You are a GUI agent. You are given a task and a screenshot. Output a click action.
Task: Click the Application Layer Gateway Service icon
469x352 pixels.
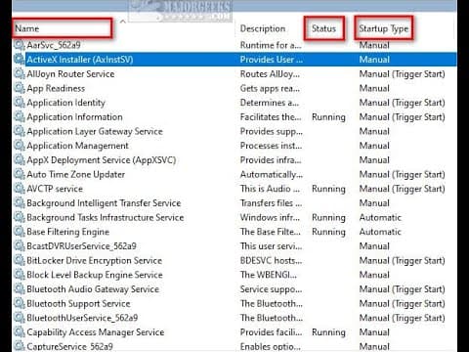click(20, 131)
